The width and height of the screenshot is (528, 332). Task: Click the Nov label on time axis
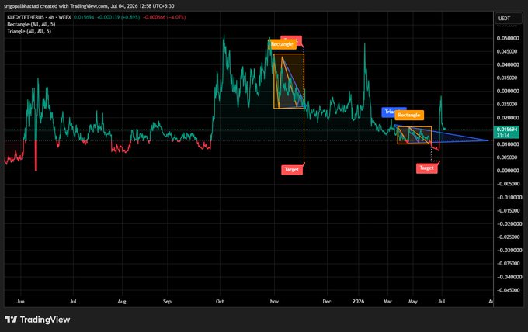pos(274,302)
